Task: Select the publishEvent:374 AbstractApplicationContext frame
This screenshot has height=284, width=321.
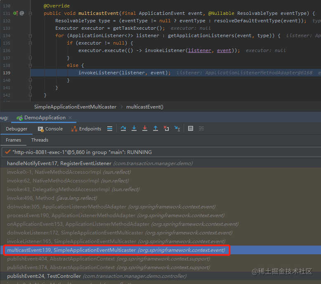Action: 160,267
